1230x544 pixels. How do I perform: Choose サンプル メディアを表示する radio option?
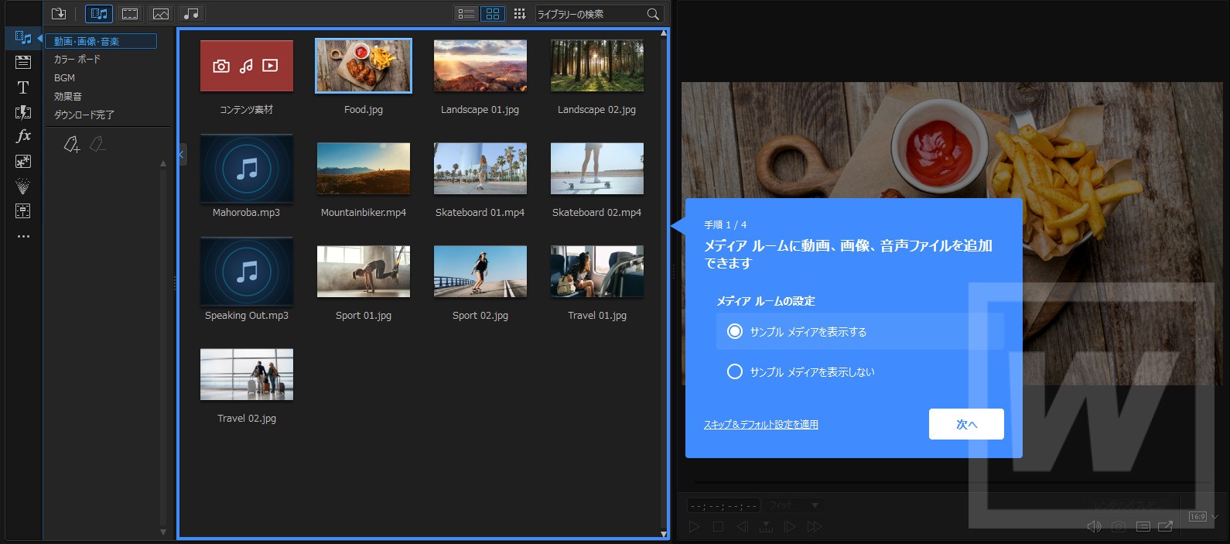(860, 331)
